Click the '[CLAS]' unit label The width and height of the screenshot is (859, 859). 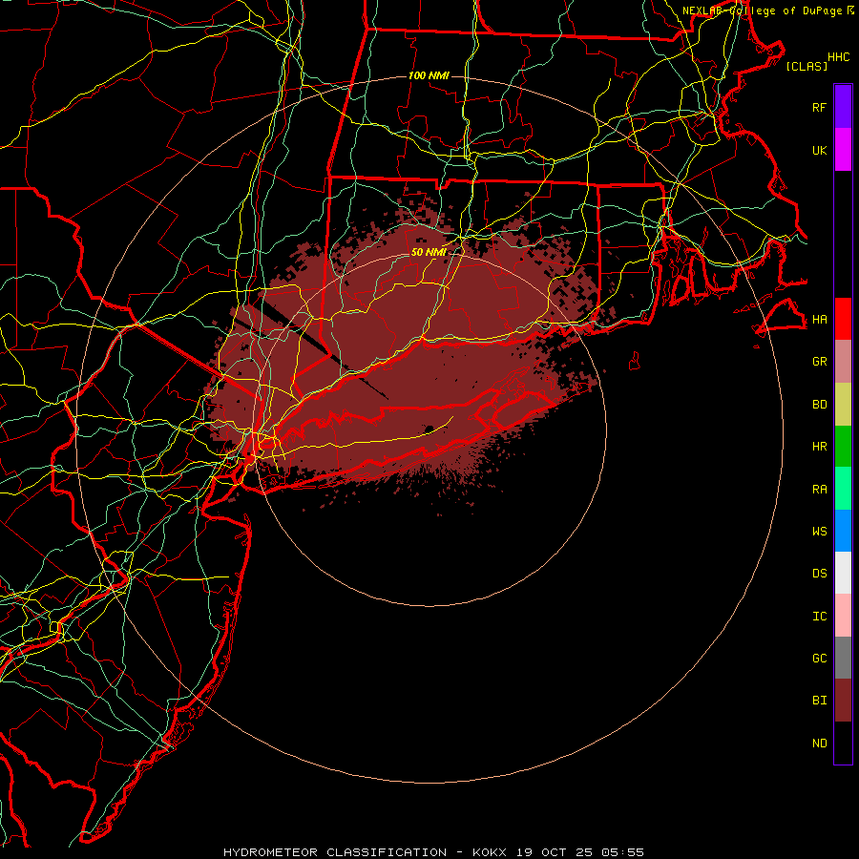point(807,66)
